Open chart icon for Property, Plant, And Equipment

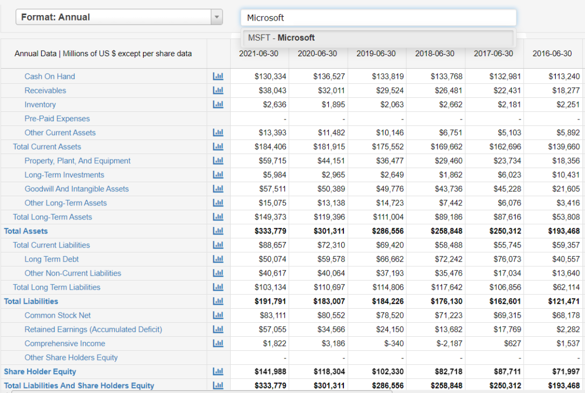pos(218,161)
